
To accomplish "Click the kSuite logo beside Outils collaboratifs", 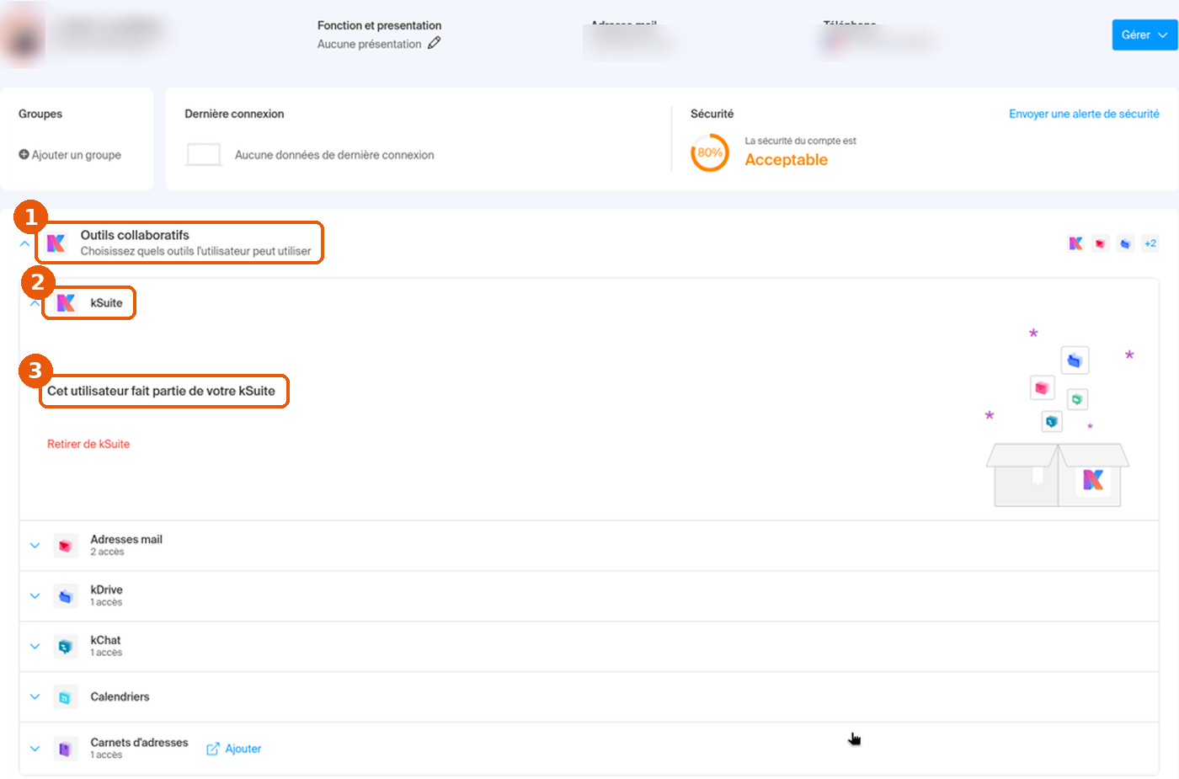I will pyautogui.click(x=56, y=243).
